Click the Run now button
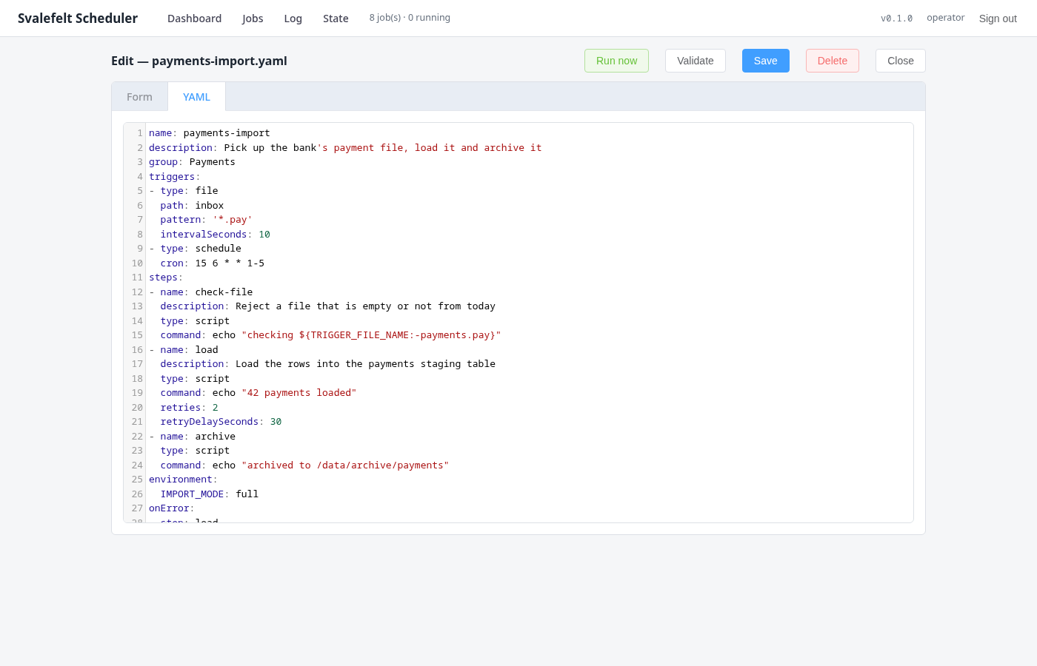Image resolution: width=1037 pixels, height=666 pixels. (616, 61)
